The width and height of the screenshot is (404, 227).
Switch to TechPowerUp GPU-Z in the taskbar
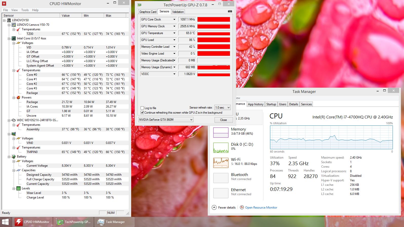point(74,222)
